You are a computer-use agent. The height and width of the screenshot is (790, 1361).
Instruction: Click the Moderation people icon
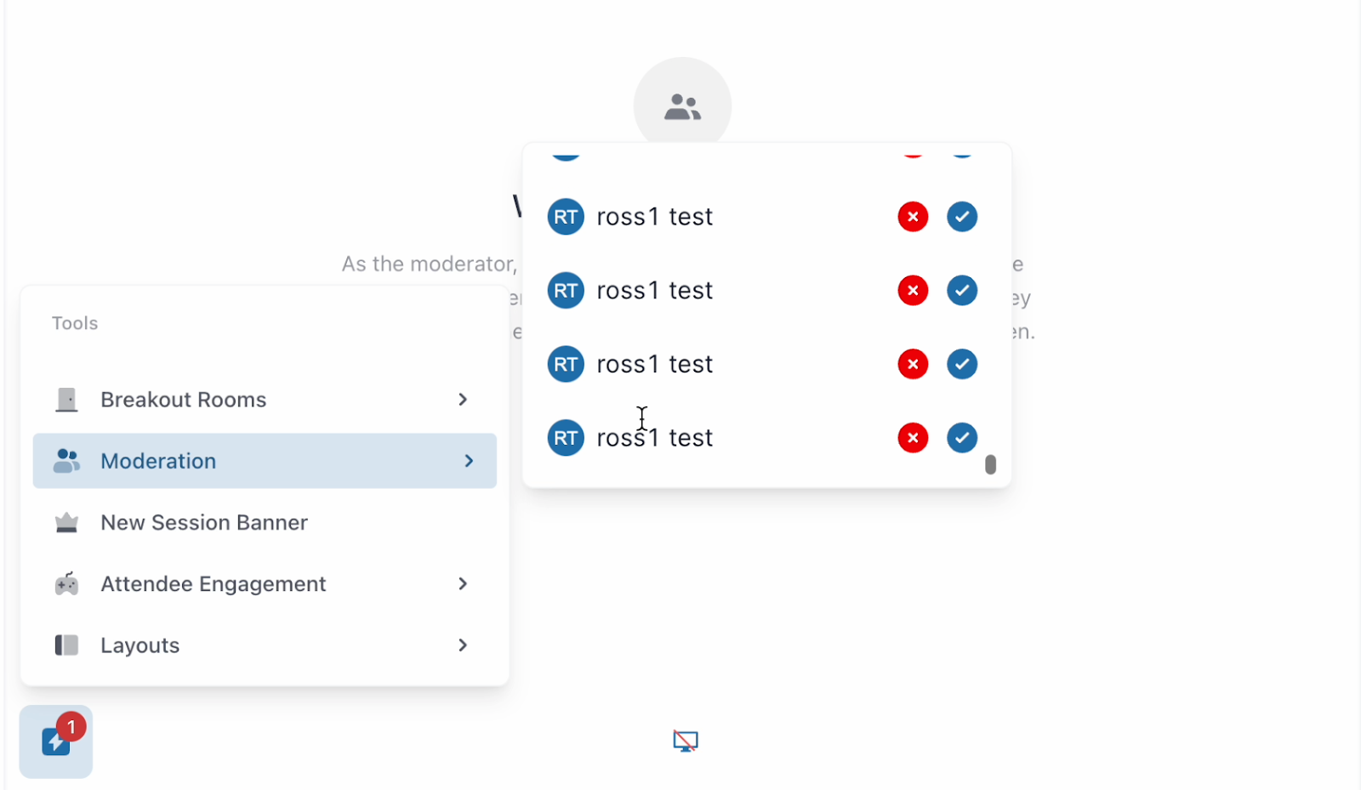66,461
